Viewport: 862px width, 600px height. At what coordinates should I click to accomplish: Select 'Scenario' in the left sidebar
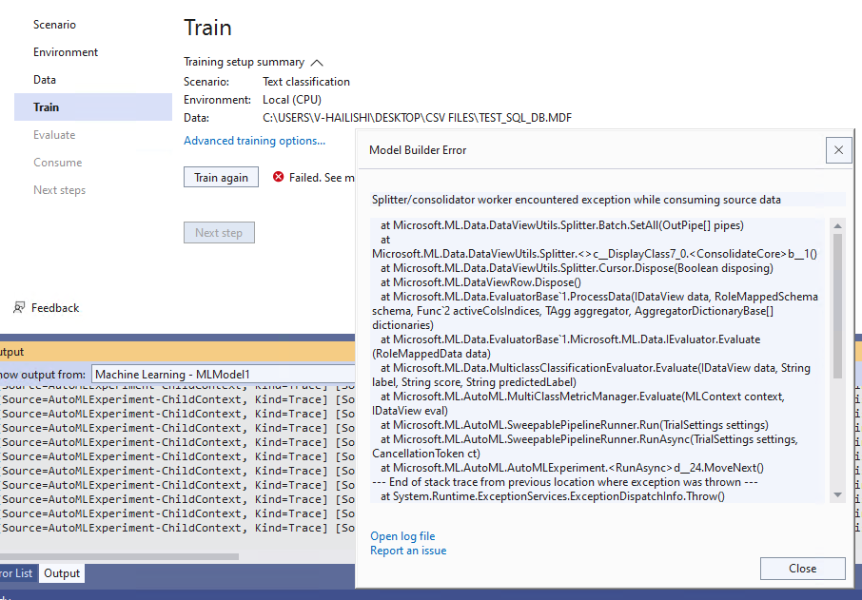tap(54, 24)
